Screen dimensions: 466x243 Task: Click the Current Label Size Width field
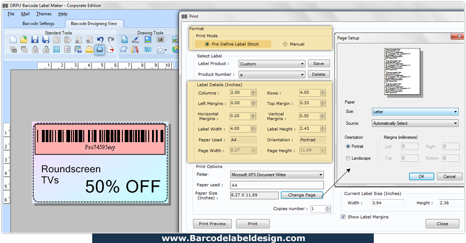point(387,203)
